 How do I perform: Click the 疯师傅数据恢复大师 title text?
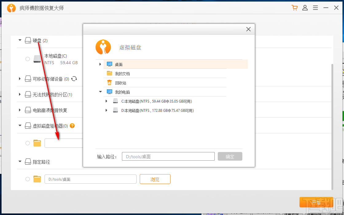point(41,8)
